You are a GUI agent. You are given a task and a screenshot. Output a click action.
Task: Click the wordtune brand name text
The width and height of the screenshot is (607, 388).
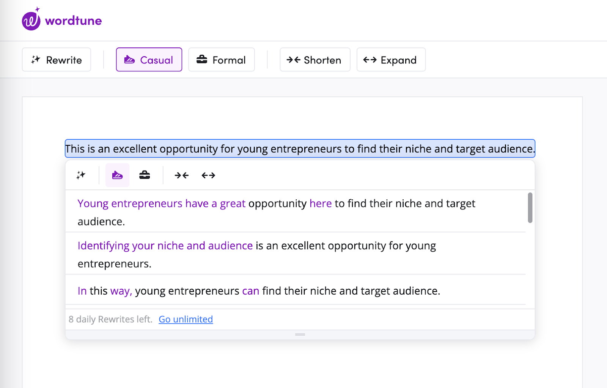point(73,21)
